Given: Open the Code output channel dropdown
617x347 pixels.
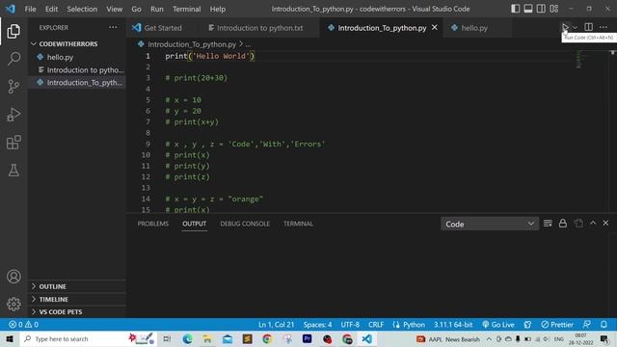Looking at the screenshot, I should 490,224.
